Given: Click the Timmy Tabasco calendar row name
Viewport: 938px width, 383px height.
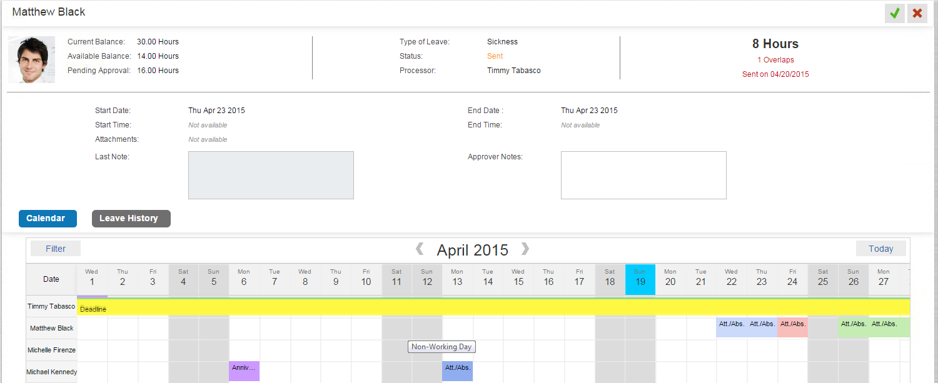Looking at the screenshot, I should (x=51, y=307).
